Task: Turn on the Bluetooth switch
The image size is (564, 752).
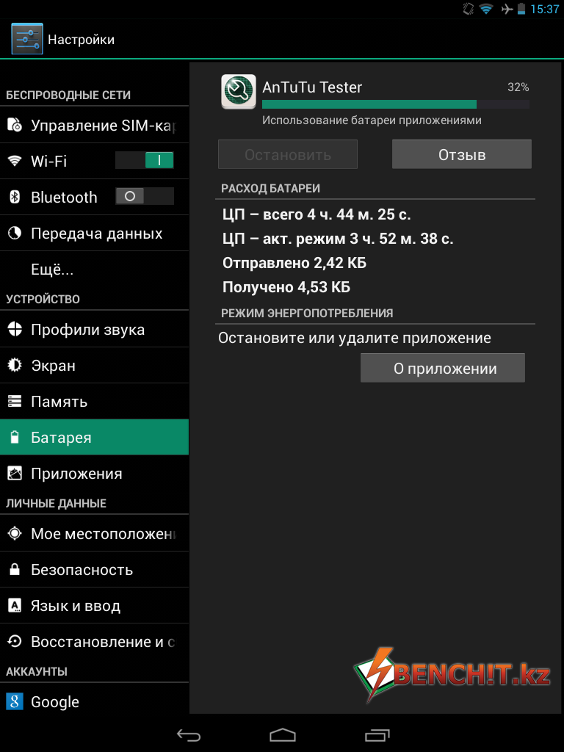Action: pos(145,196)
